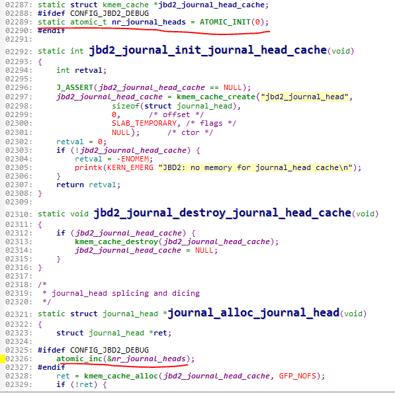Click the /* flags */ comment

coord(211,123)
